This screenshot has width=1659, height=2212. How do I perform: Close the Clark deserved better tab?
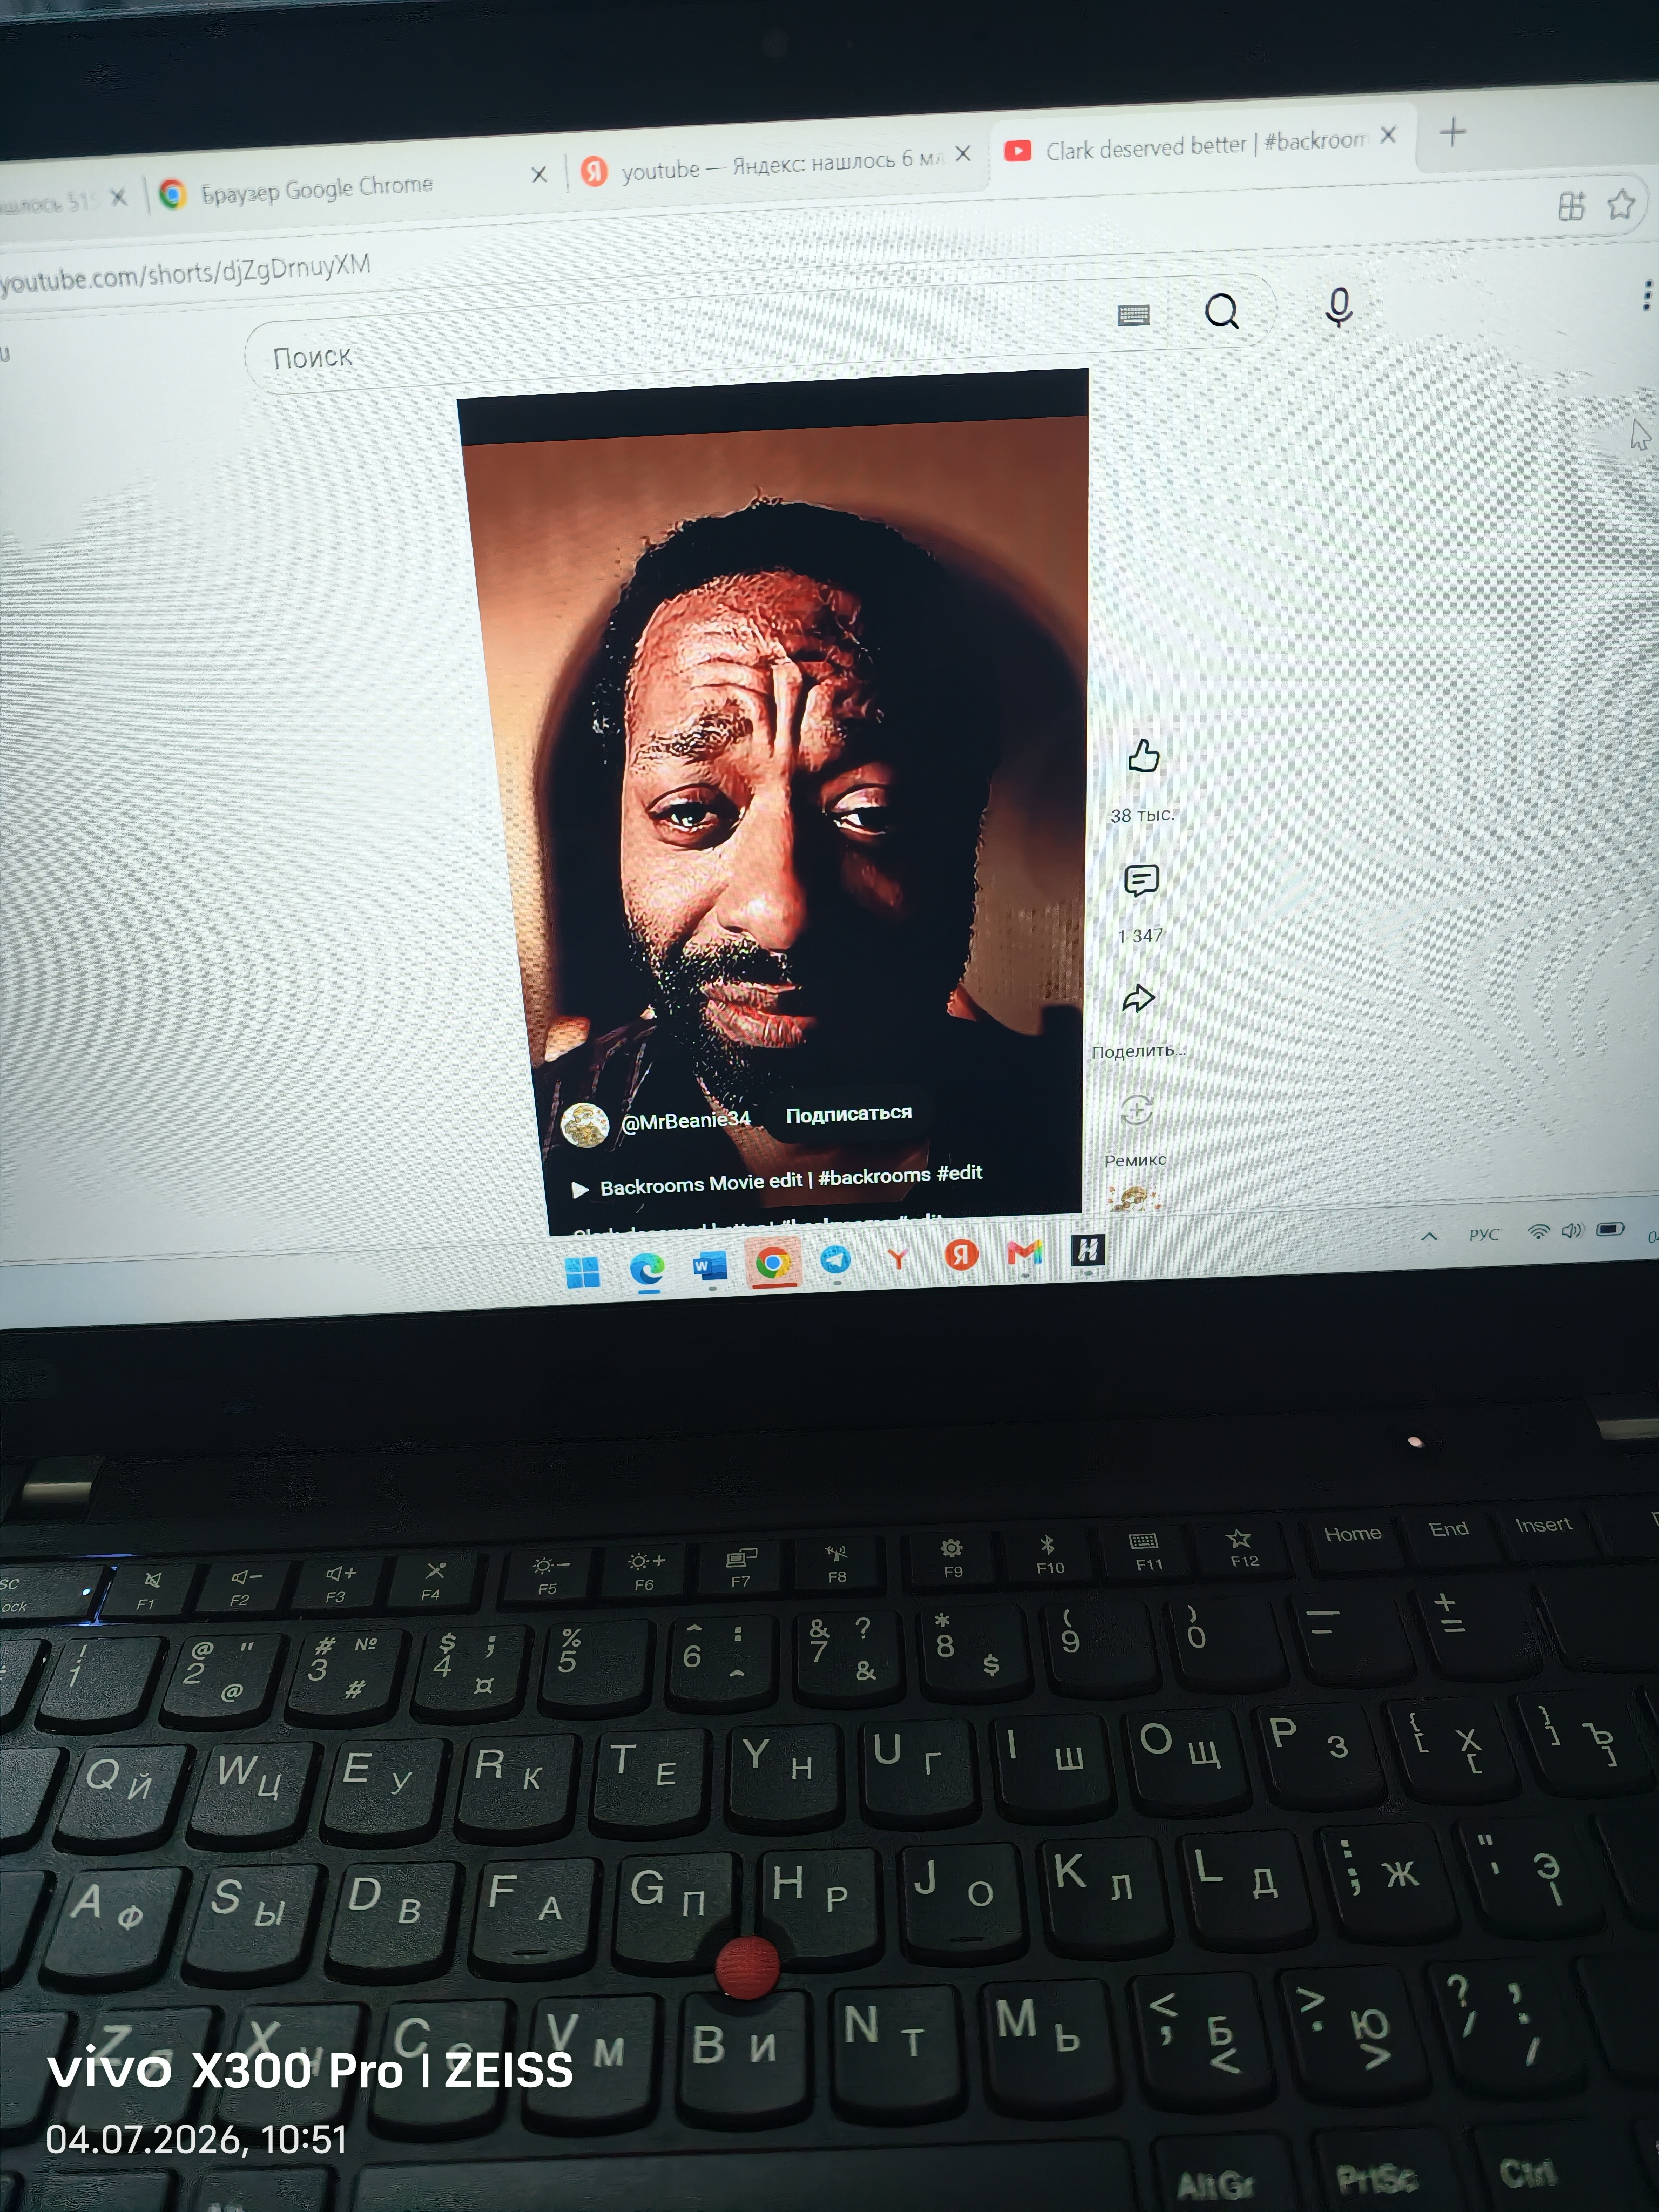pos(1388,135)
